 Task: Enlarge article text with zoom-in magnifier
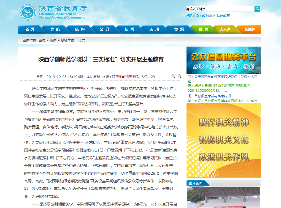click(173, 76)
